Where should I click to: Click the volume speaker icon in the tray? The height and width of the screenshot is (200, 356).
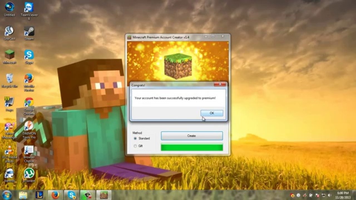(329, 195)
